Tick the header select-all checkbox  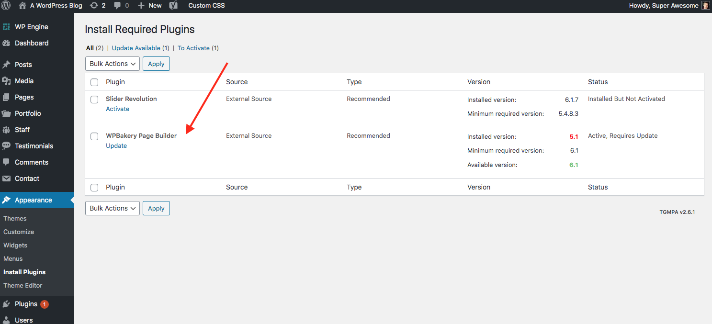(94, 82)
